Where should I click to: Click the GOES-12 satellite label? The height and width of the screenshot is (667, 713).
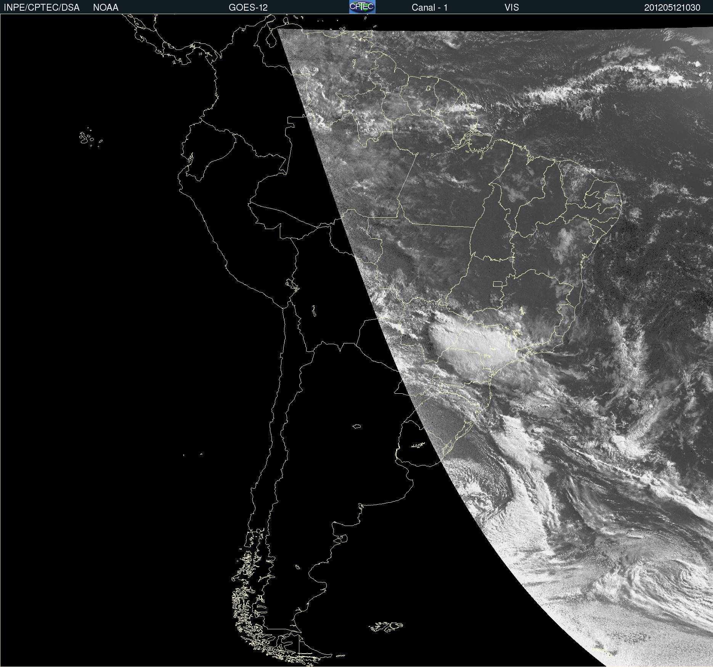click(x=248, y=8)
